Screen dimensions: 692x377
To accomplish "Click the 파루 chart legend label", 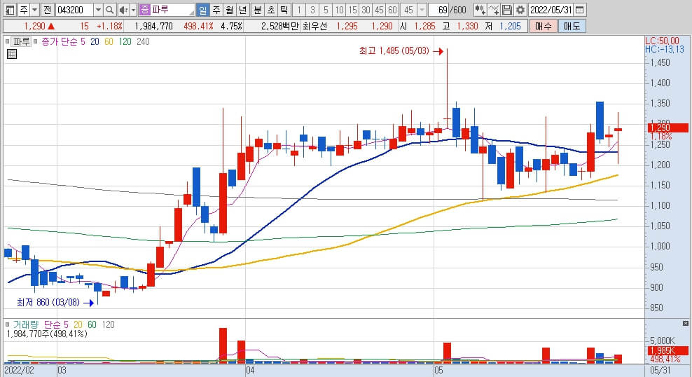I will click(21, 41).
